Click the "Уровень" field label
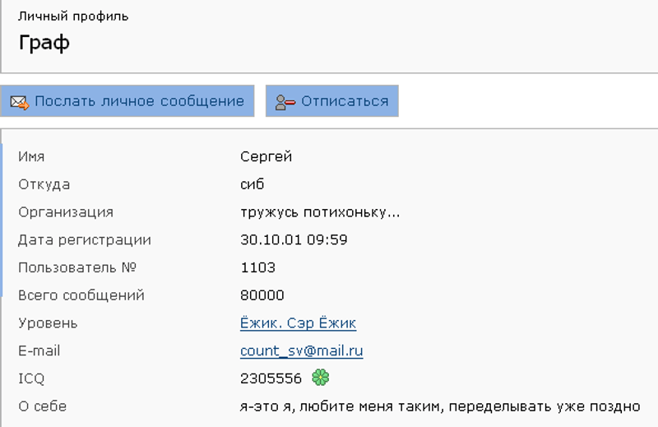658x427 pixels. [x=48, y=323]
